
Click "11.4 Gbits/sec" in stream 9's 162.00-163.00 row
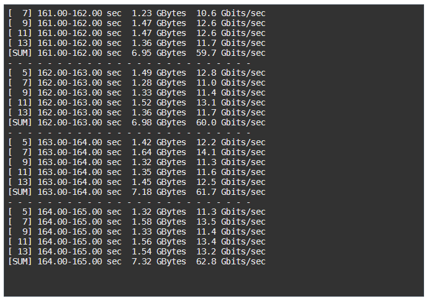(231, 92)
